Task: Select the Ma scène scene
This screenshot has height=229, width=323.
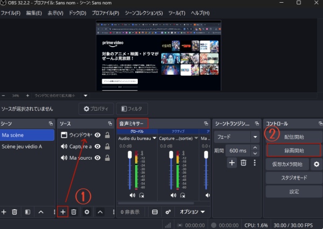Action: pyautogui.click(x=27, y=135)
